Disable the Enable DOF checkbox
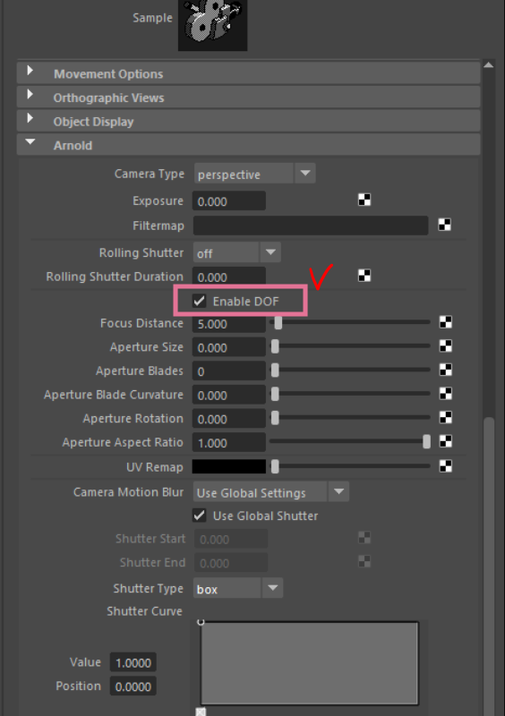 200,301
